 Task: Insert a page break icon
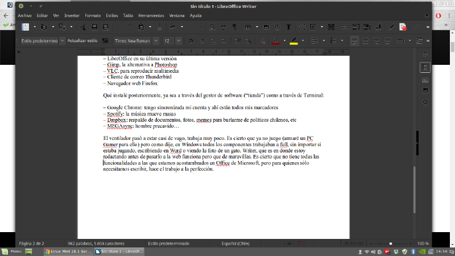(x=302, y=27)
